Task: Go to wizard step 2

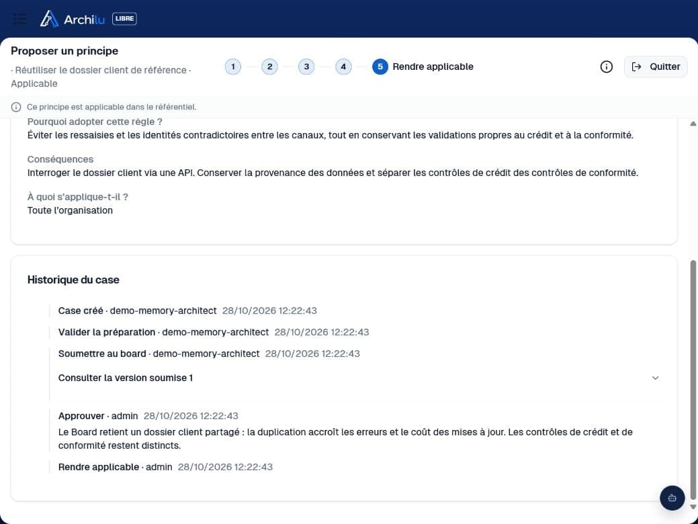Action: (270, 67)
